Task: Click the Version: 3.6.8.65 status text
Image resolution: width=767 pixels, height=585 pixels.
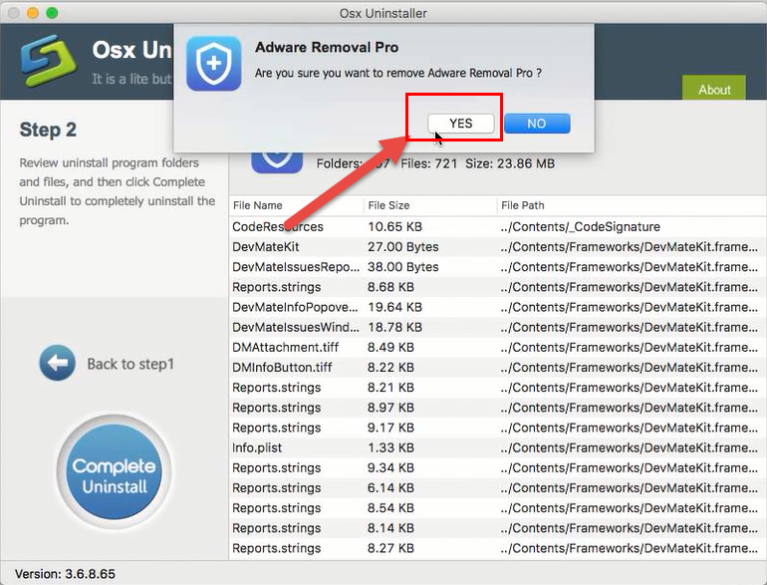Action: (65, 574)
